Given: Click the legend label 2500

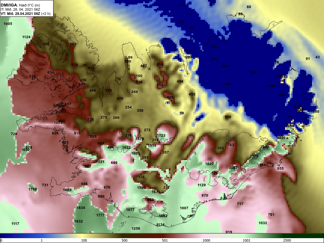Looking at the screenshot, I should pyautogui.click(x=287, y=240).
